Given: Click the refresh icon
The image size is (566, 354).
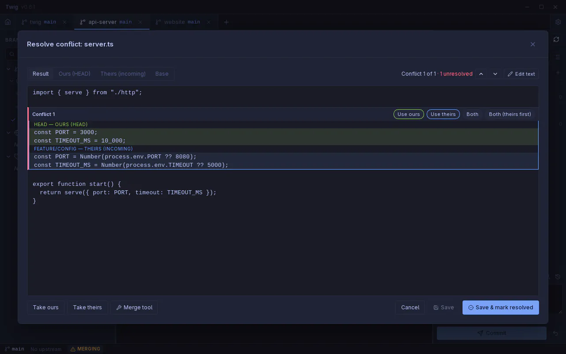Looking at the screenshot, I should point(556,39).
